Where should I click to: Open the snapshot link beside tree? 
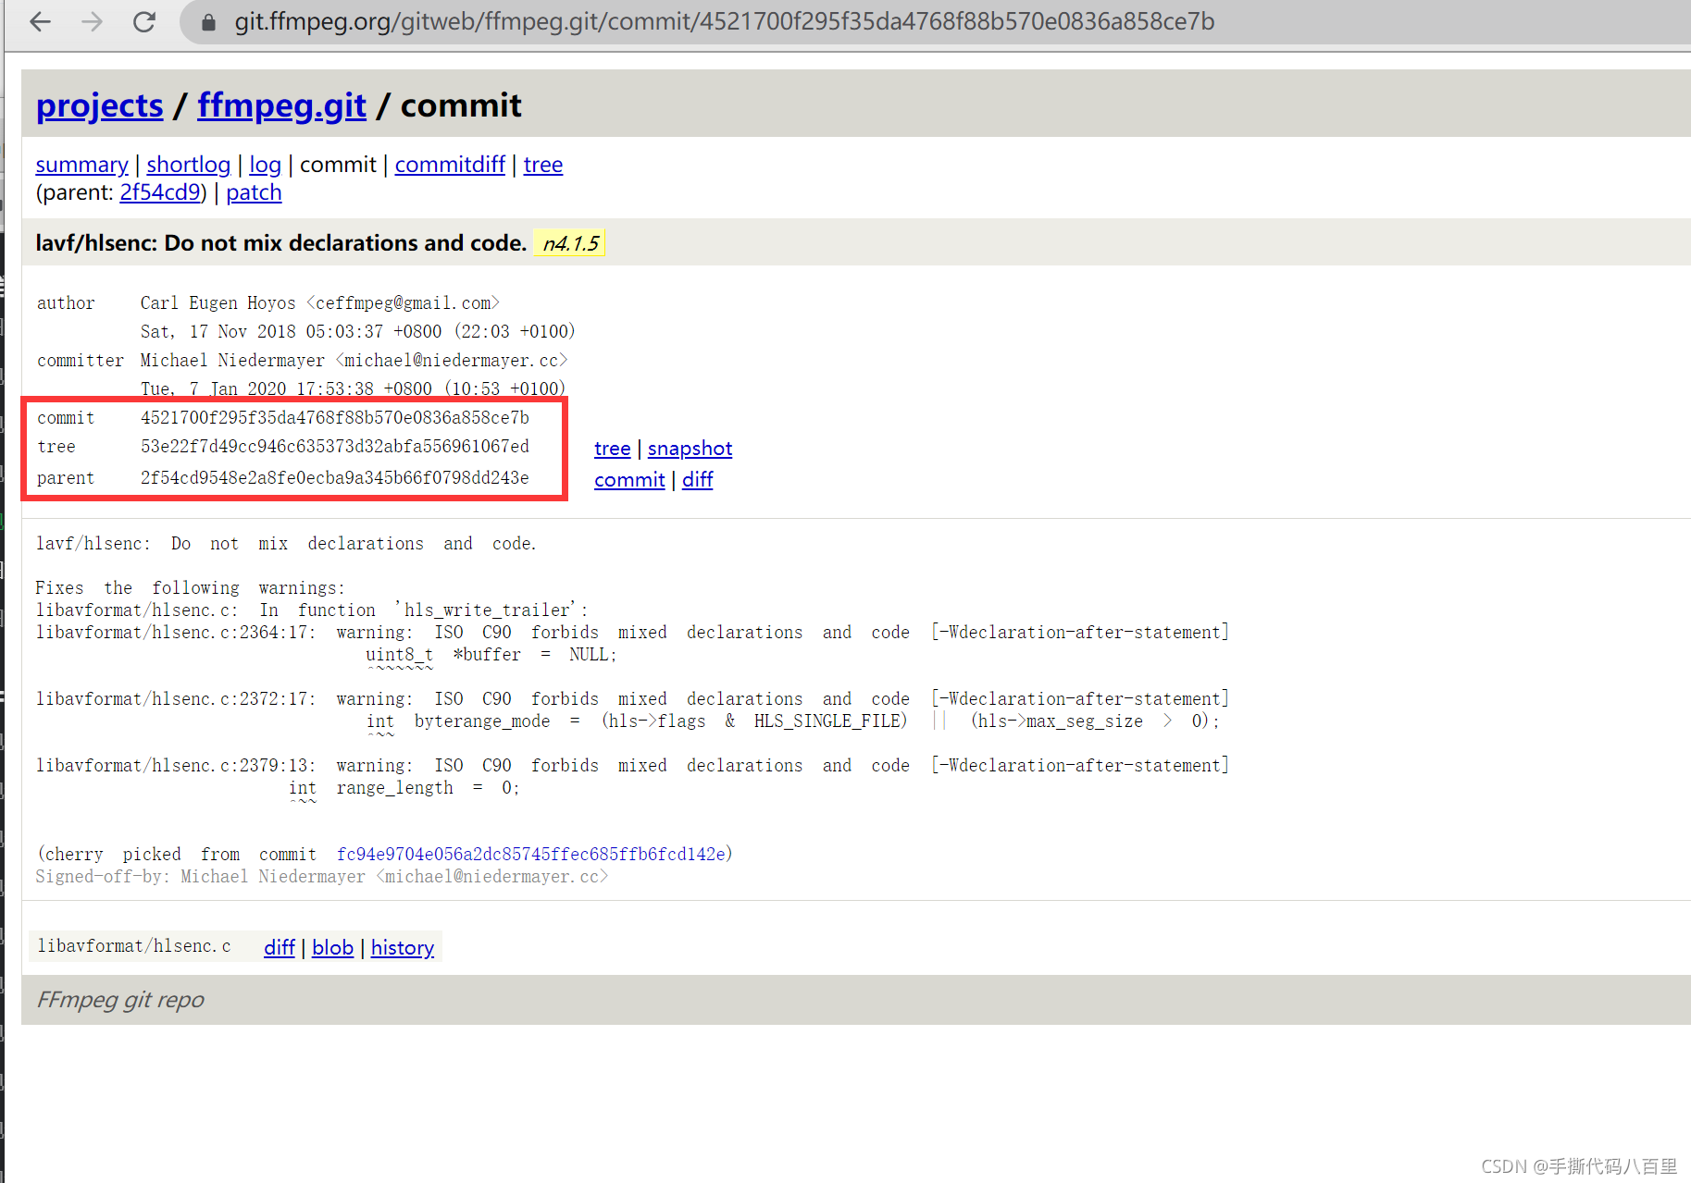(x=690, y=449)
